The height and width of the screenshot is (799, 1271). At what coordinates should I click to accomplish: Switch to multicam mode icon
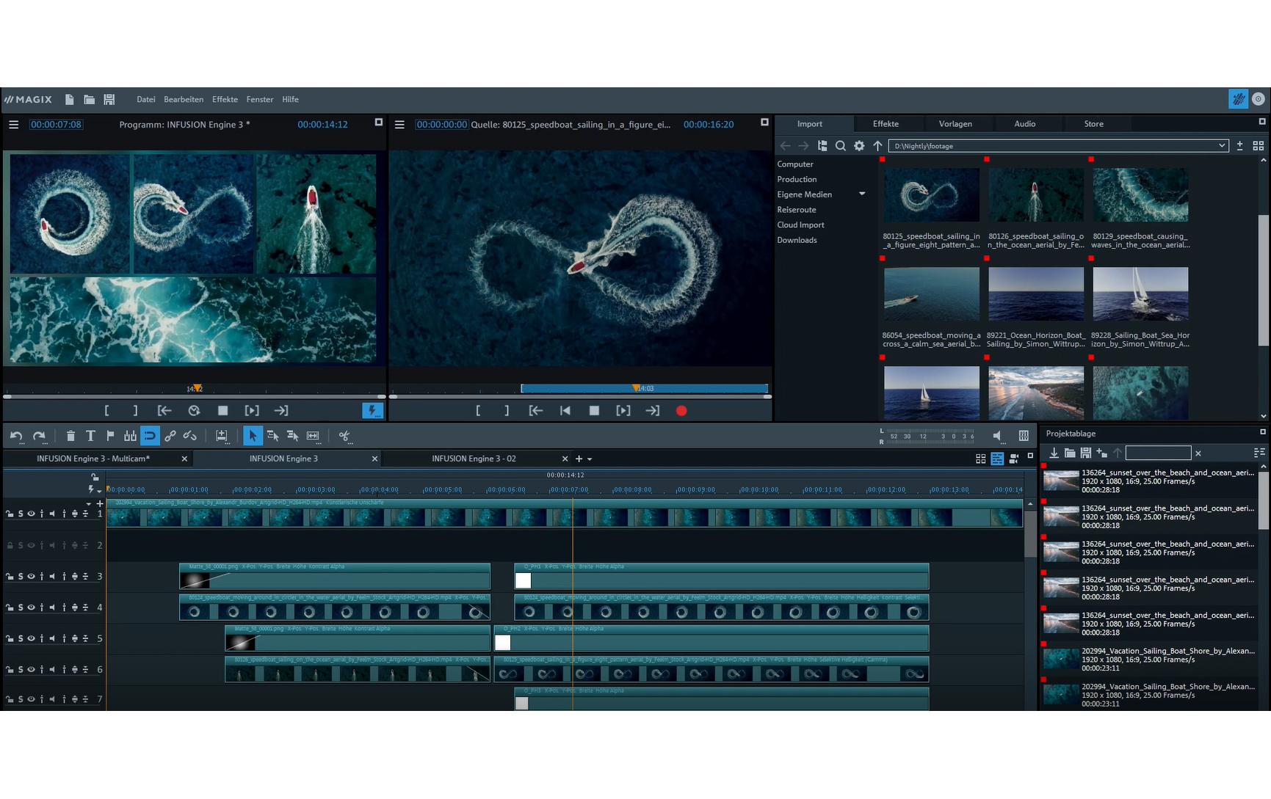click(1014, 459)
